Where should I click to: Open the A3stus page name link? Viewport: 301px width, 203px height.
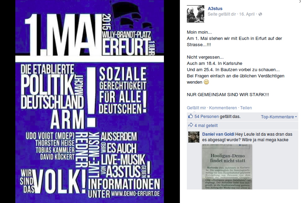click(x=215, y=8)
